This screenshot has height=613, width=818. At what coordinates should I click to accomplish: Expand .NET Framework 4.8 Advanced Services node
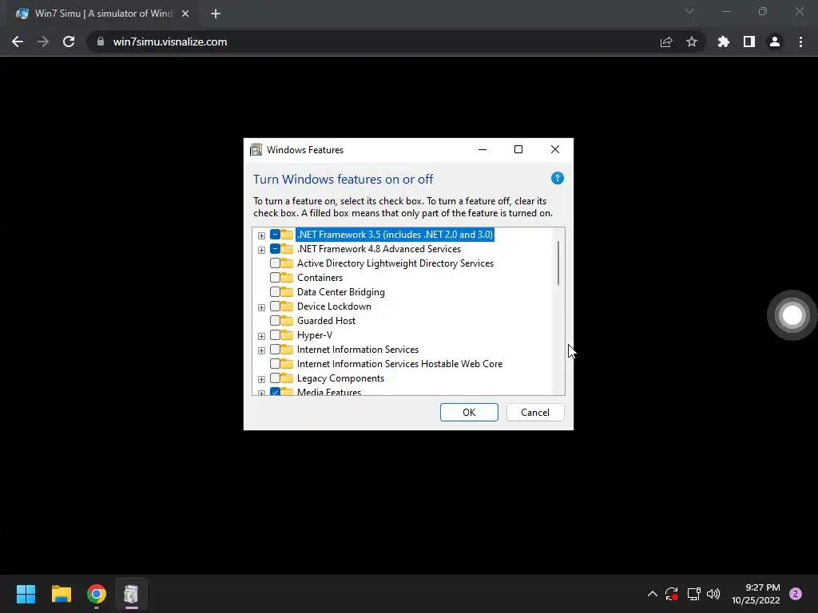point(261,250)
